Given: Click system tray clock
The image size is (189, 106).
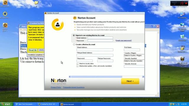Looking at the screenshot, I should pos(184,104).
